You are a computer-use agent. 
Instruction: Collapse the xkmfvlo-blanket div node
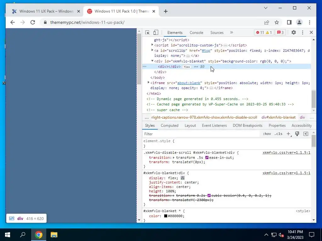153,61
